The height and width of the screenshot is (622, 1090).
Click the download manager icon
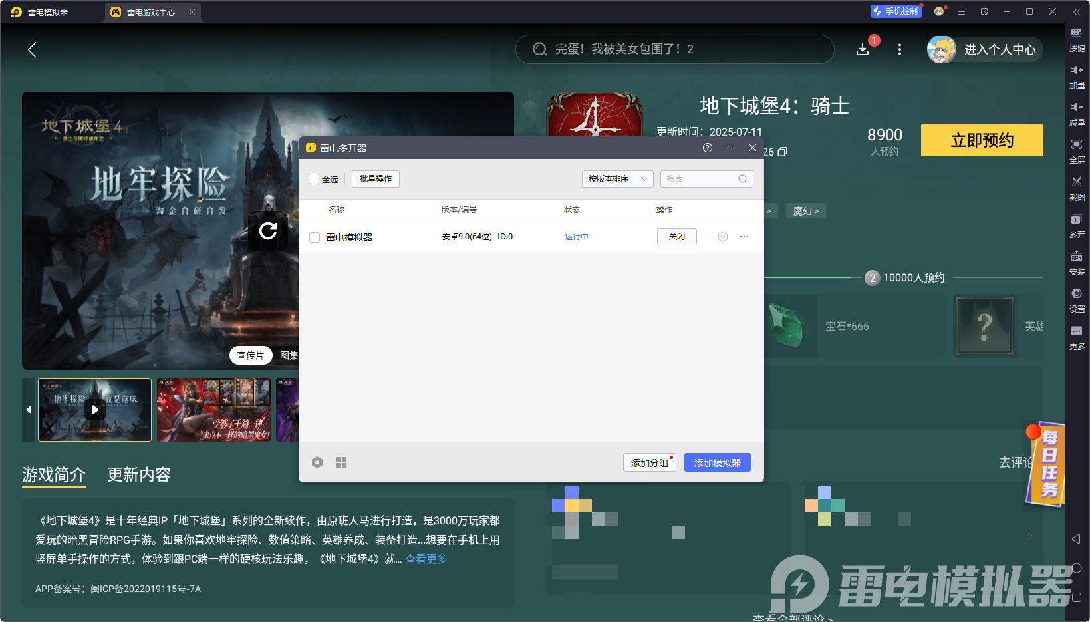click(x=863, y=49)
